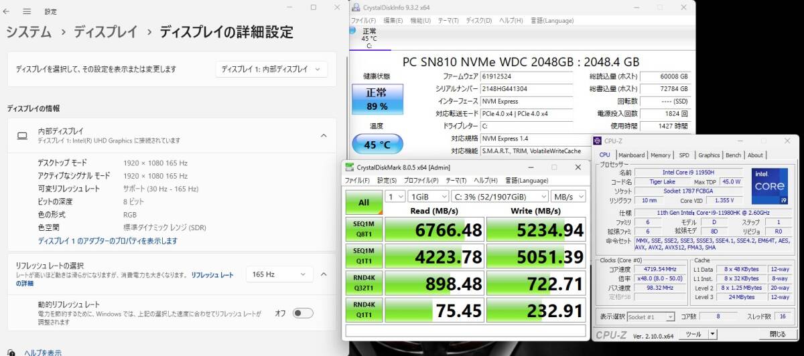Click the 232.91 RND4K Q1T1 write result
The height and width of the screenshot is (356, 804).
pyautogui.click(x=535, y=310)
